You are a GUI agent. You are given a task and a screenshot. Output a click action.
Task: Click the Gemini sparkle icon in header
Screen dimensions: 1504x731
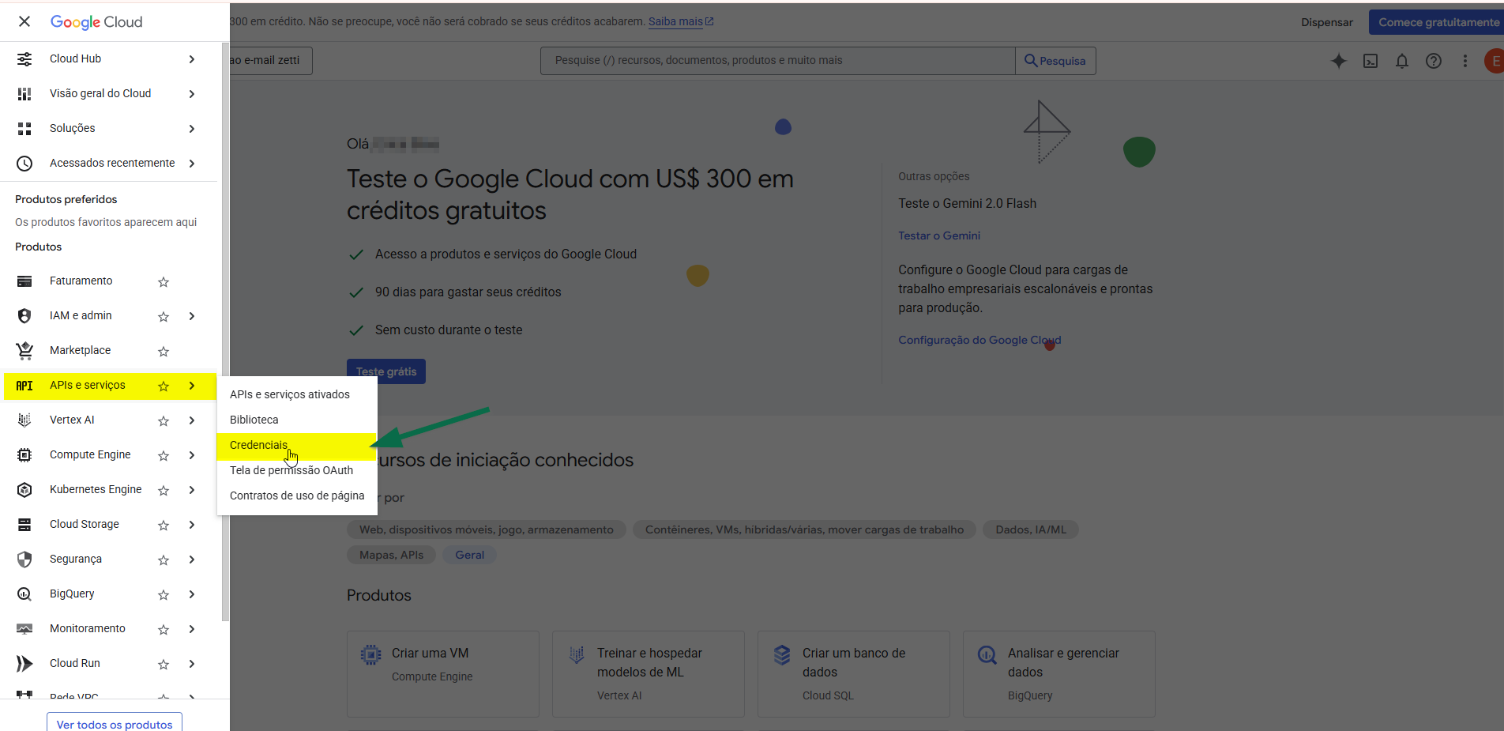tap(1338, 61)
